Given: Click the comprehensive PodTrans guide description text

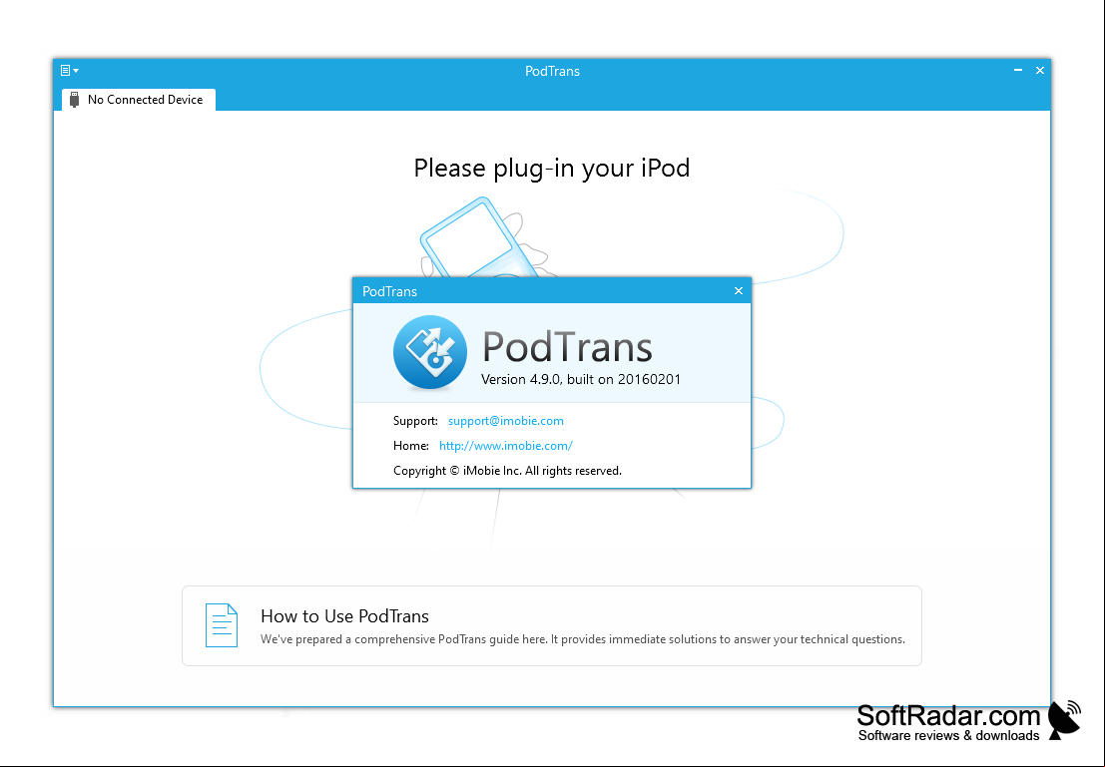Looking at the screenshot, I should 583,639.
